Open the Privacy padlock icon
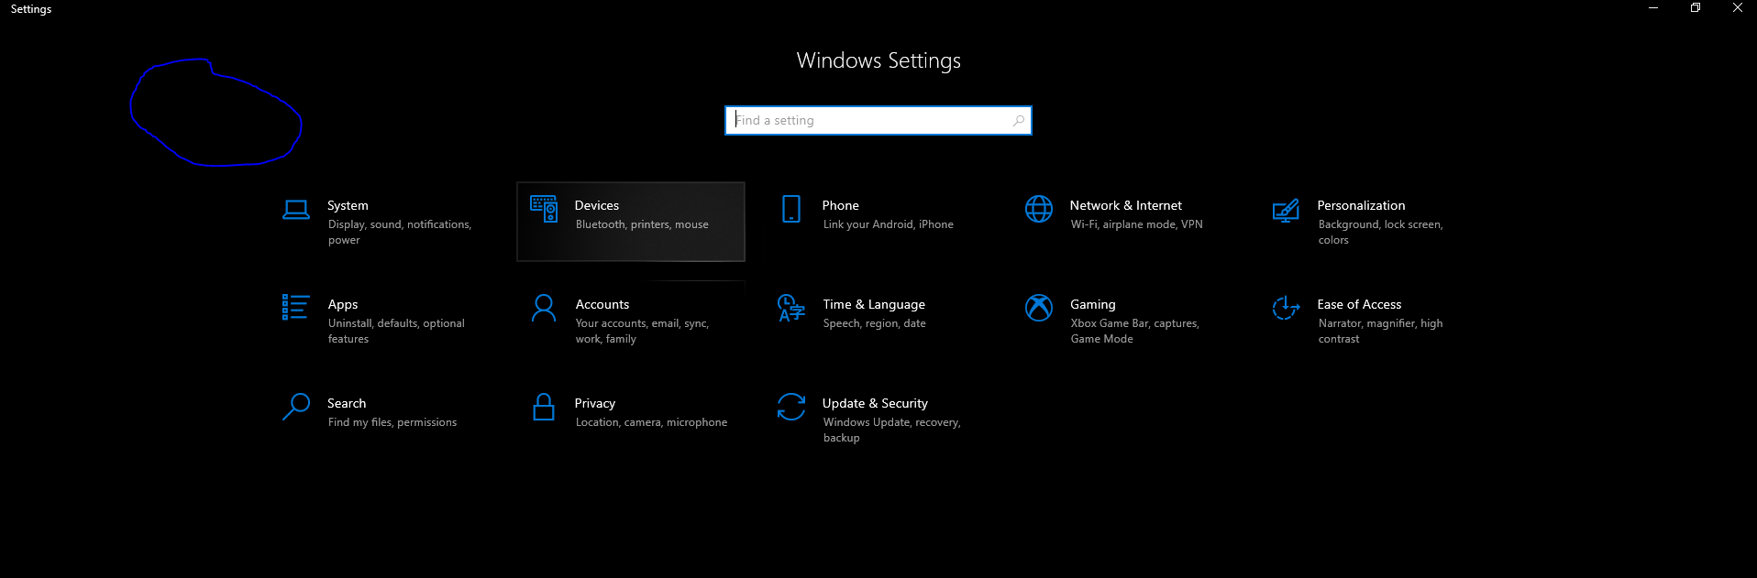 point(544,407)
